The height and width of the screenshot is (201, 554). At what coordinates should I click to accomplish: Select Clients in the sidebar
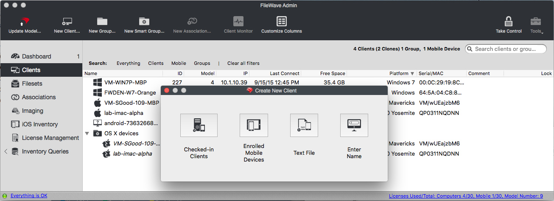[x=41, y=70]
